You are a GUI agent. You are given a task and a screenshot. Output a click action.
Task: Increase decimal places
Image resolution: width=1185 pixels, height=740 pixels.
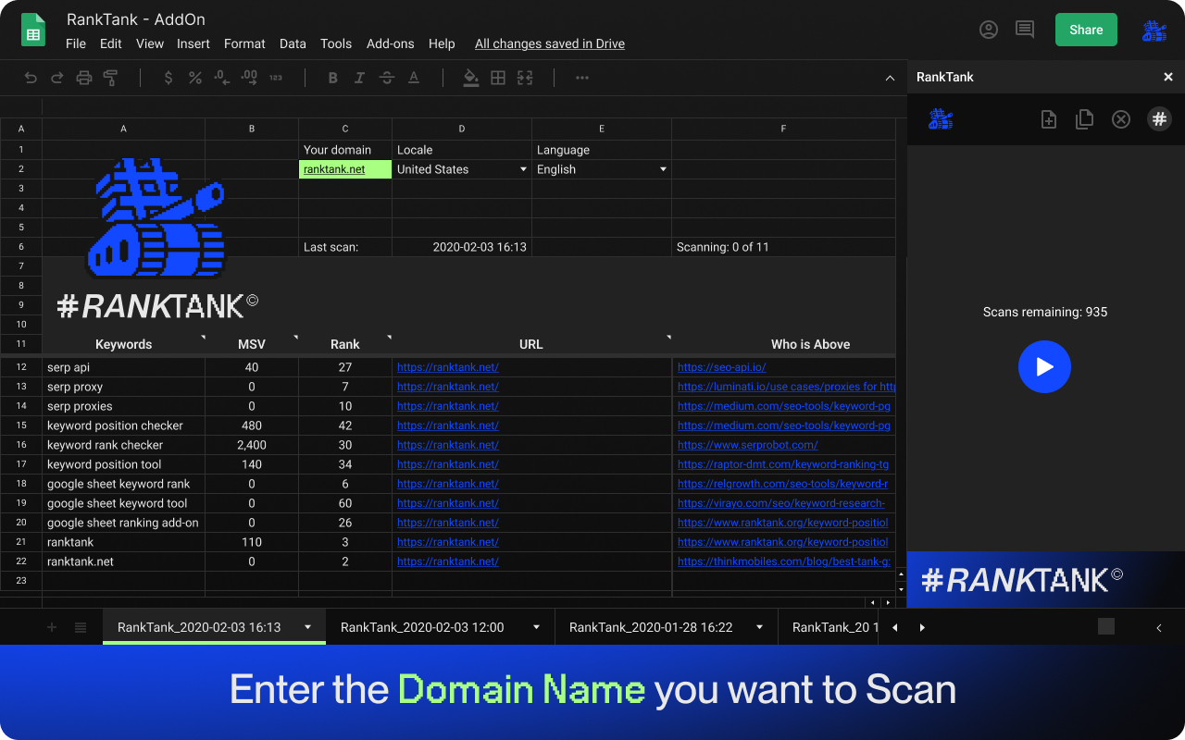(249, 78)
